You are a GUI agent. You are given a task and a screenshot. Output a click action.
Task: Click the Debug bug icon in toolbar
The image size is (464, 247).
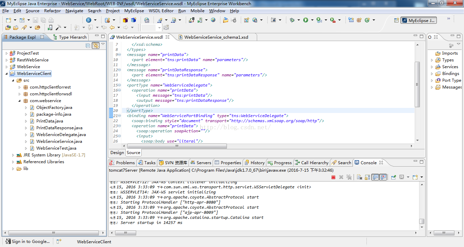point(292,20)
